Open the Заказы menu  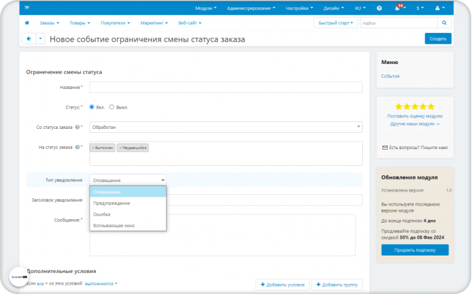[x=49, y=23]
